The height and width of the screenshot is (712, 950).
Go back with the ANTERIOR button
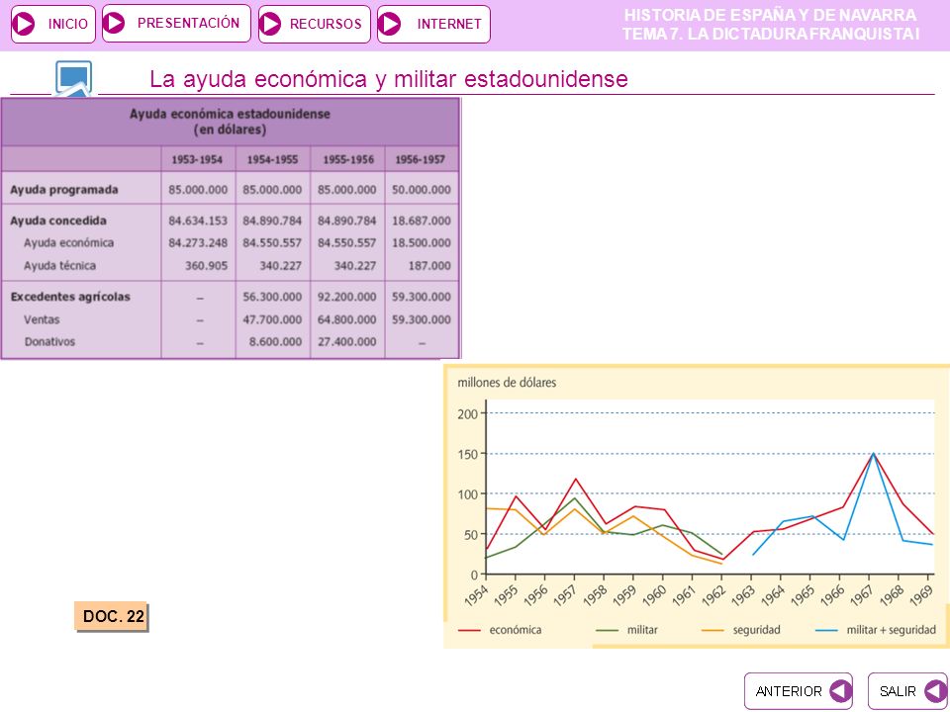coord(799,691)
